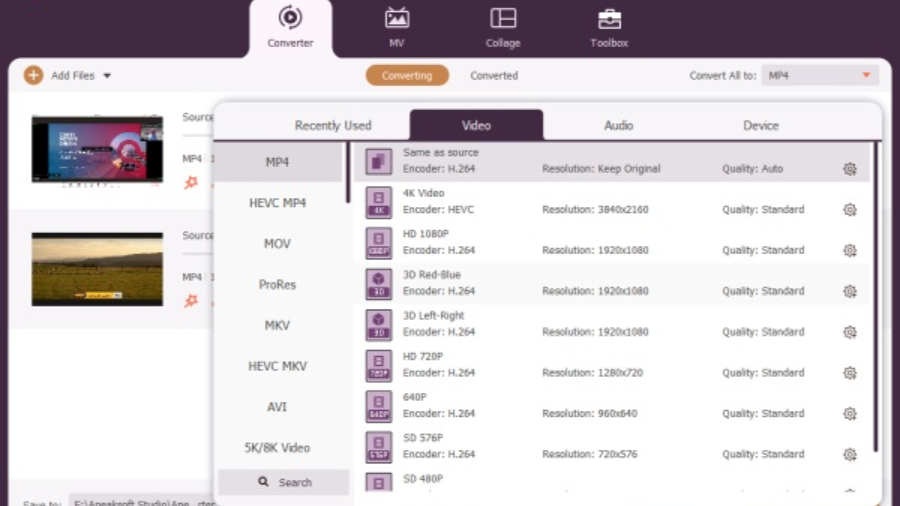Open settings gear for 640P preset
Viewport: 900px width, 506px height.
[x=850, y=413]
